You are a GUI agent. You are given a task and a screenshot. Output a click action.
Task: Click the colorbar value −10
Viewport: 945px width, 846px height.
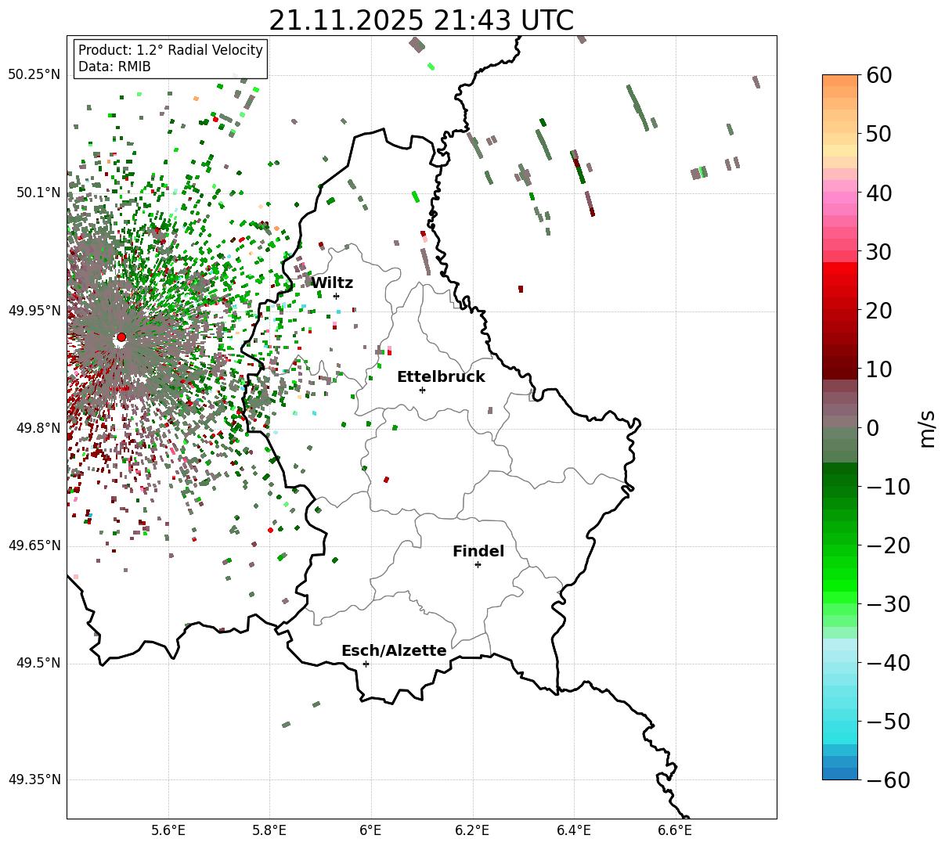tap(888, 487)
